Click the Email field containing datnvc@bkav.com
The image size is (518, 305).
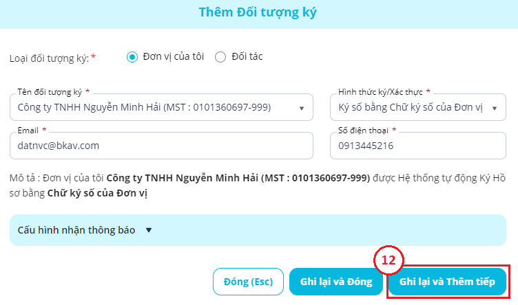(x=161, y=146)
